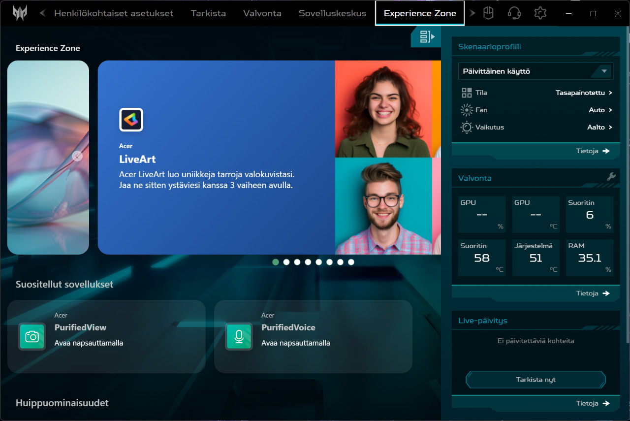
Task: Select the second carousel page dot
Action: click(x=286, y=262)
